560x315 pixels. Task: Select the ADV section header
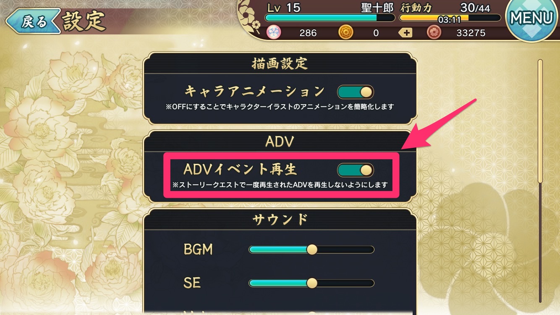point(280,142)
